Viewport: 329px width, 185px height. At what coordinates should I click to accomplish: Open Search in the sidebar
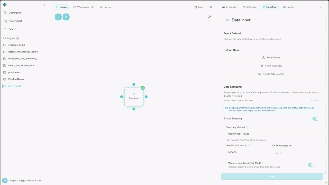point(10,29)
